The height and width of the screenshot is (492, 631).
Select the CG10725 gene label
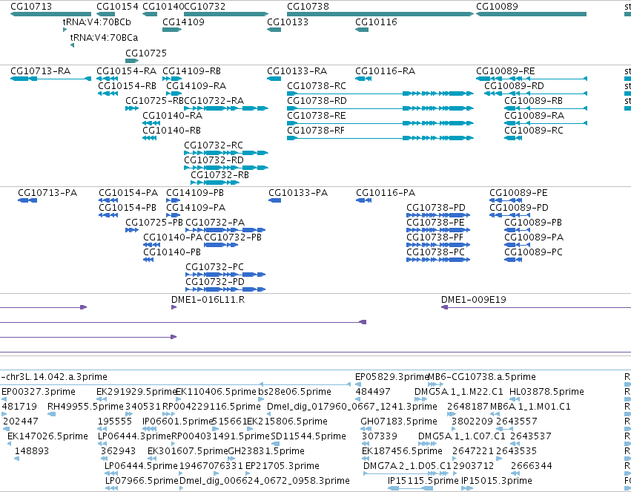(146, 53)
